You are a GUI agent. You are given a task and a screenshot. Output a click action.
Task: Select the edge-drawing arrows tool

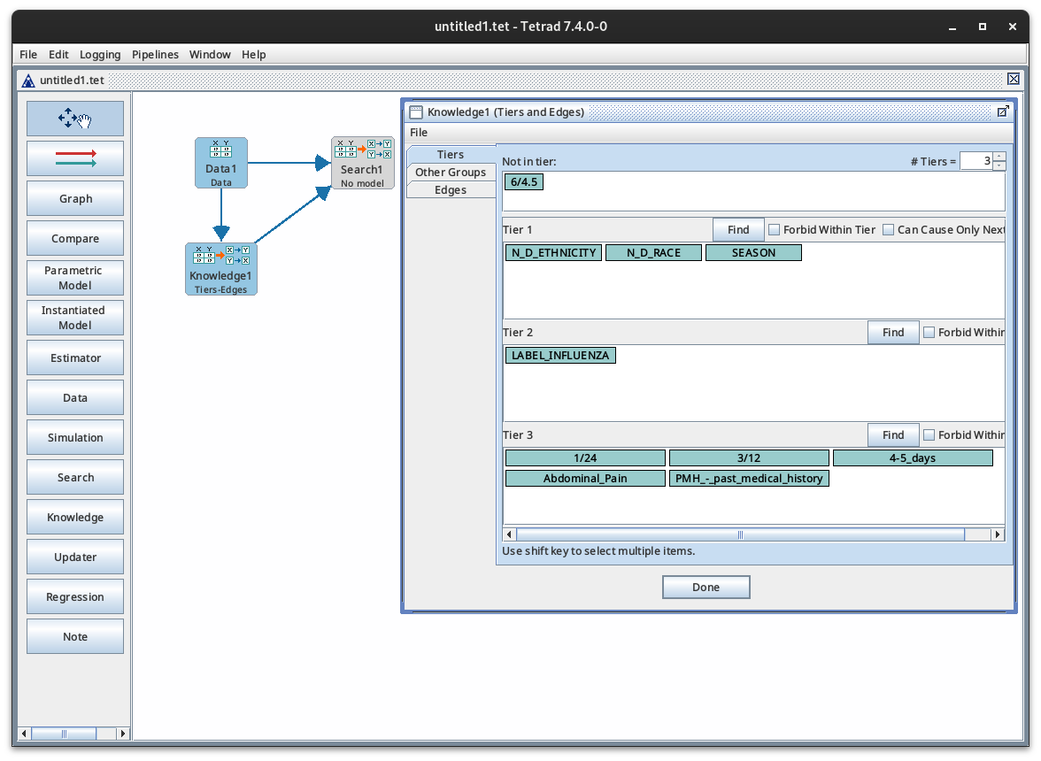[x=74, y=158]
